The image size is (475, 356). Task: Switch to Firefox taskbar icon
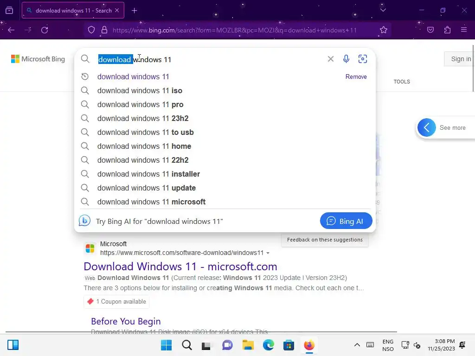(309, 345)
